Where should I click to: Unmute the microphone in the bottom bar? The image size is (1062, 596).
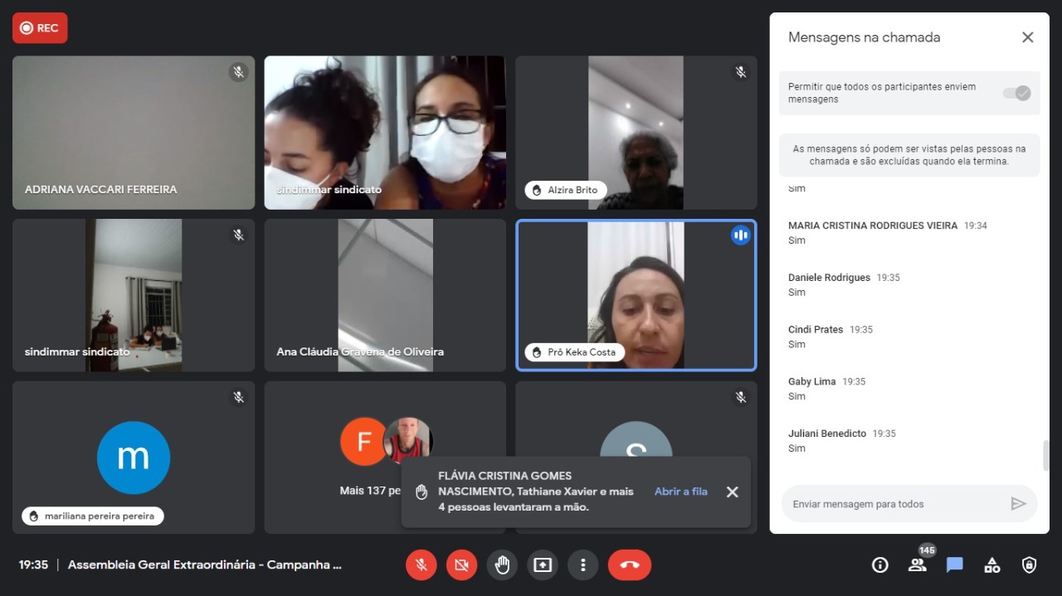[x=421, y=565]
